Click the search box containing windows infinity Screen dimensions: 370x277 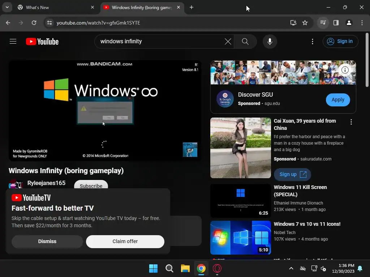click(x=160, y=41)
